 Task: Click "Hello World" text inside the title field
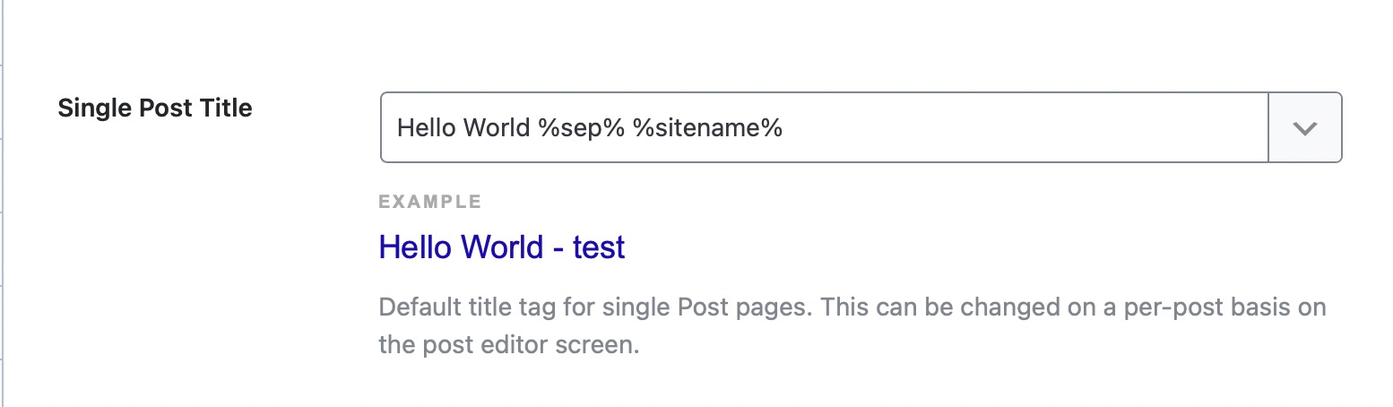(x=463, y=128)
